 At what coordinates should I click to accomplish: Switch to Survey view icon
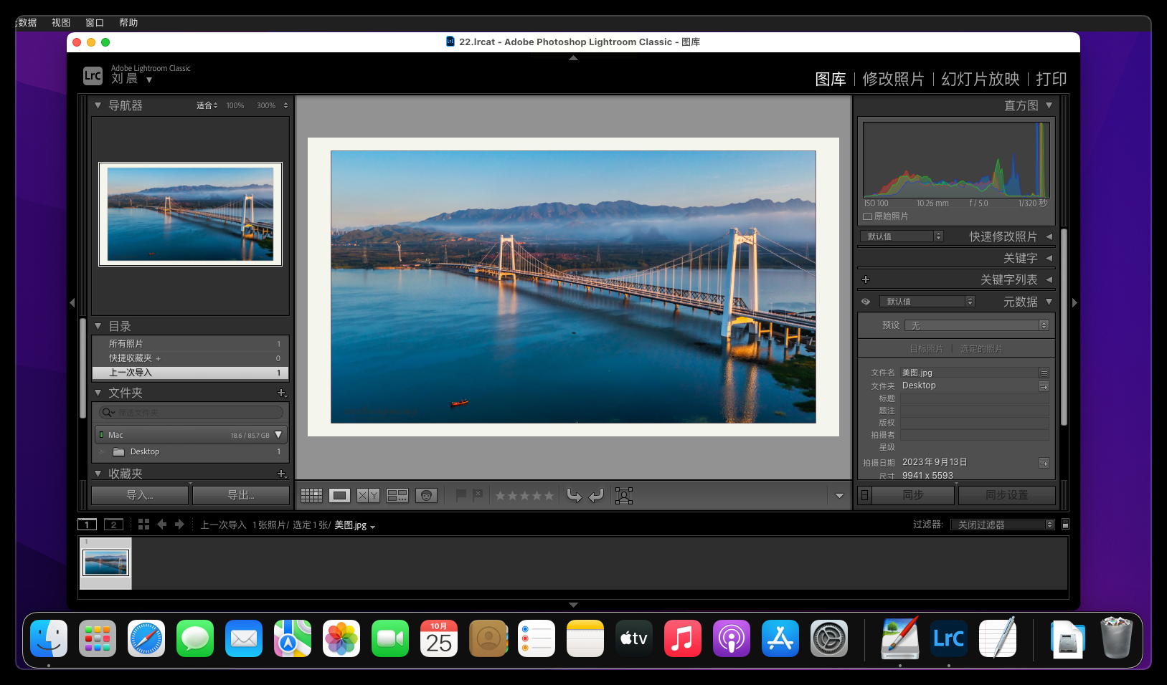tap(397, 496)
